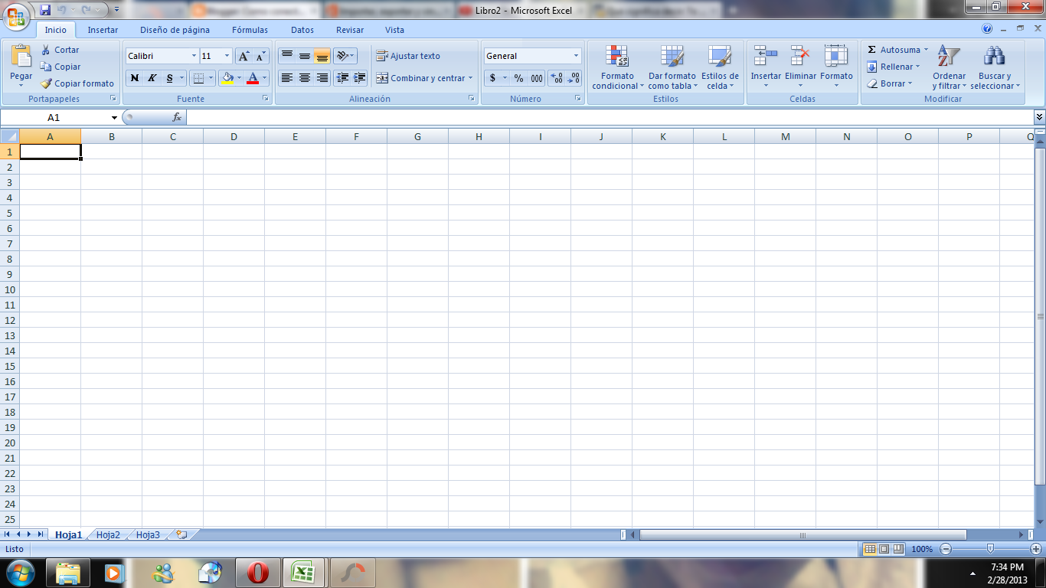Open Ordenar y filtrar menu
The image size is (1046, 588).
pos(949,67)
